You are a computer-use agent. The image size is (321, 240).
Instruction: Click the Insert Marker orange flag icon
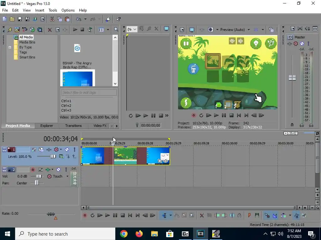[249, 215]
